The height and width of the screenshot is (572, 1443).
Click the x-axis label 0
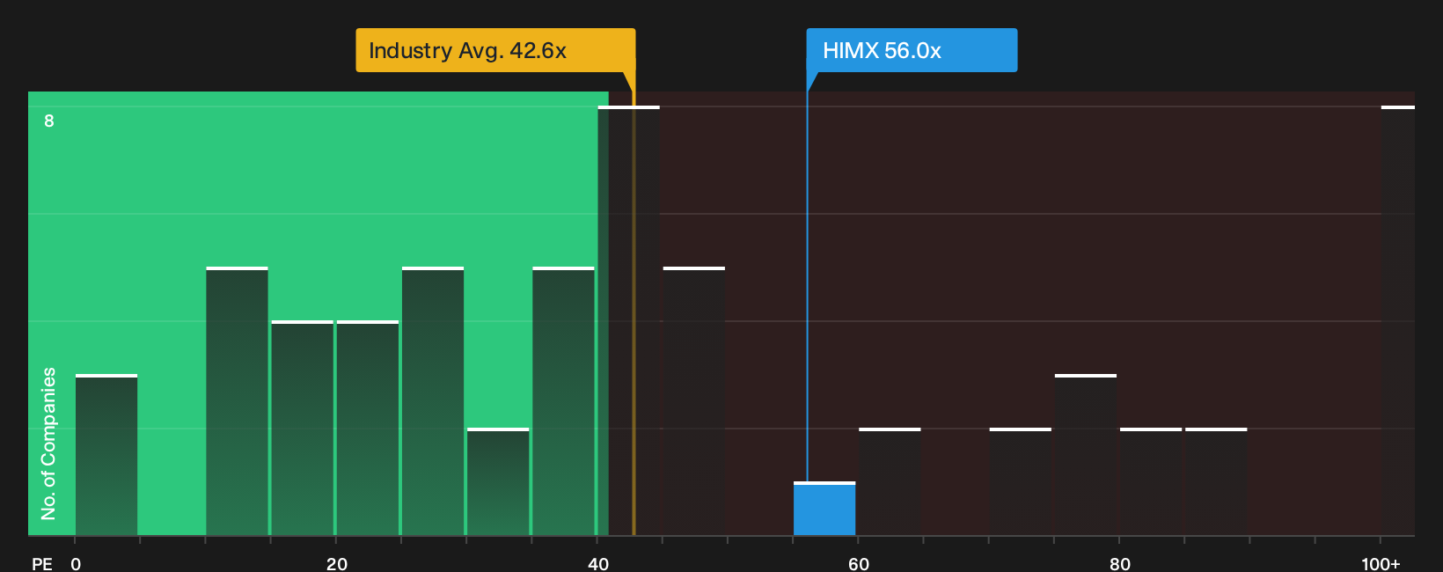pyautogui.click(x=76, y=563)
